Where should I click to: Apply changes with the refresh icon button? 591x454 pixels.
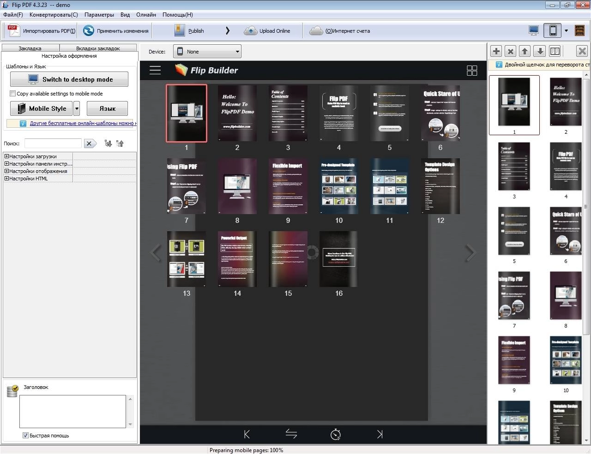click(x=115, y=31)
